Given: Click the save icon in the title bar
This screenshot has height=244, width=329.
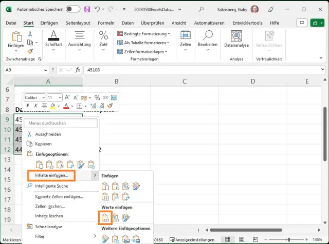Looking at the screenshot, I should (87, 9).
